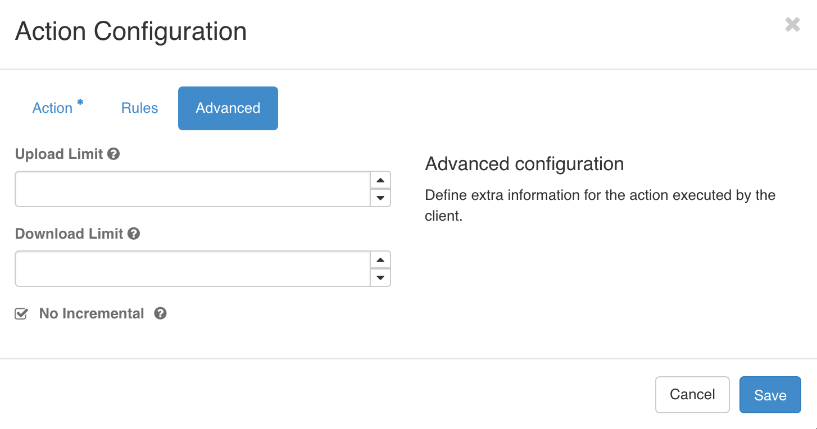Close the Action Configuration dialog with X

point(792,25)
